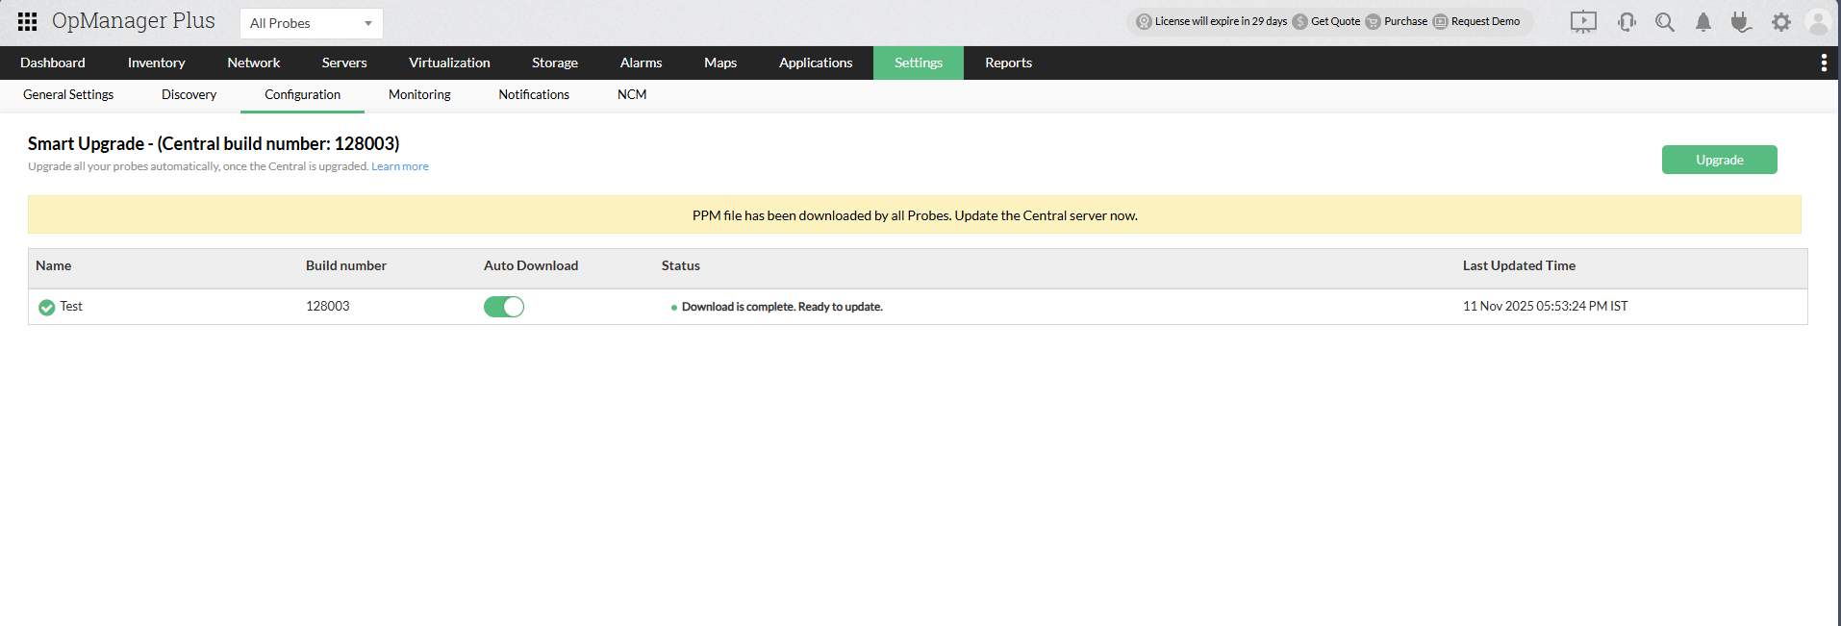Open the apps grid launcher icon
1841x626 pixels.
[28, 21]
